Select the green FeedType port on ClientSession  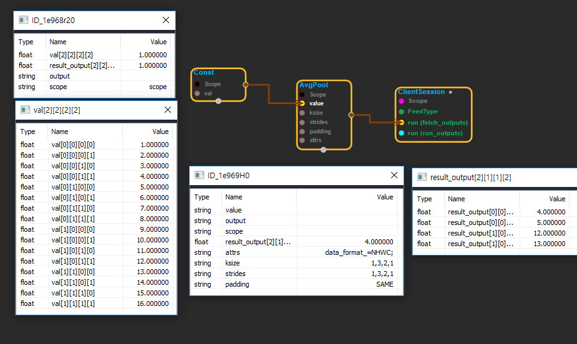tap(402, 112)
